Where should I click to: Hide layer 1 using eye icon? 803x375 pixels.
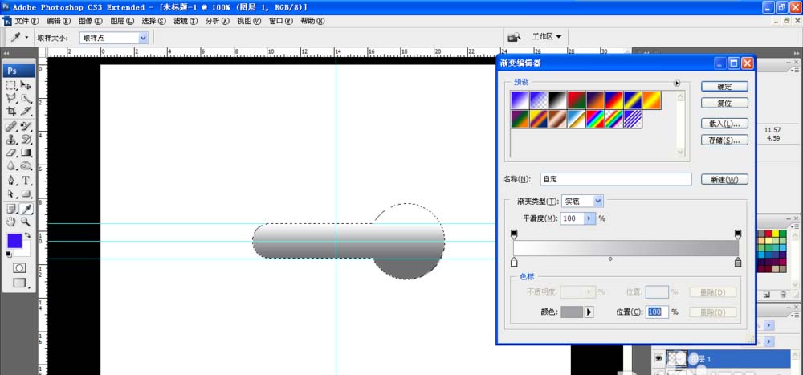pos(658,359)
